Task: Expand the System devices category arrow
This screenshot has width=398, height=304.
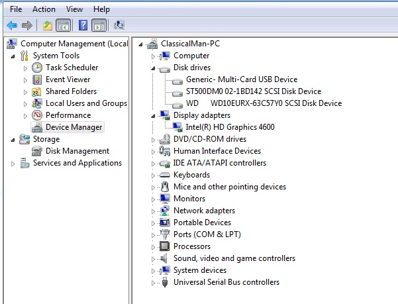Action: tap(153, 271)
